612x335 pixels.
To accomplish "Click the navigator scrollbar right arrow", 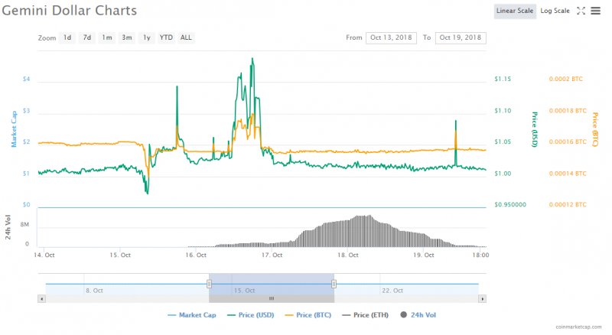I will pos(483,298).
